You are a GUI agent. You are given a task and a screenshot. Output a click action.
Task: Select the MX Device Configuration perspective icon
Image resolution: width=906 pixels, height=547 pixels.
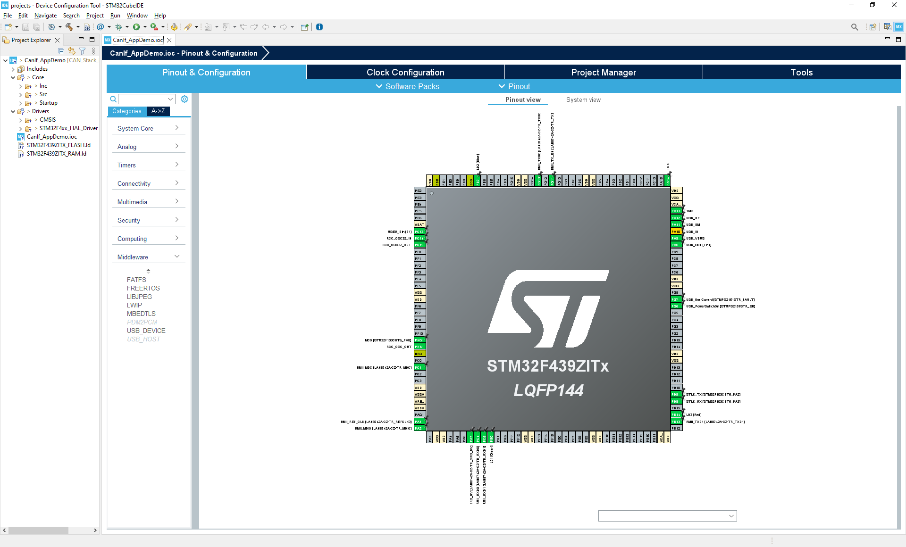click(x=899, y=27)
